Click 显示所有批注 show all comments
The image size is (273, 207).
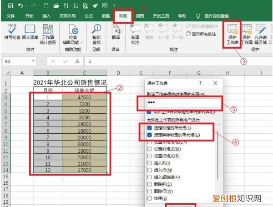(201, 34)
